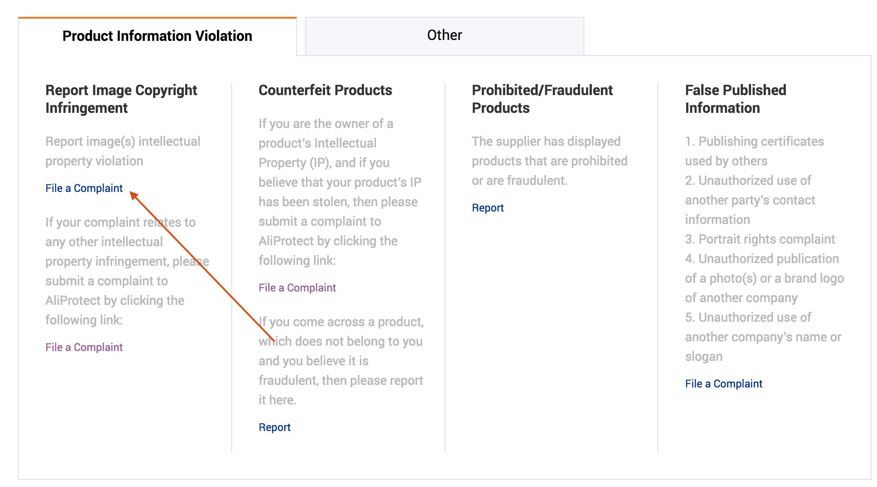Screen dimensions: 877x487
Task: Click list item '1. Publishing certificates used by others'
Action: point(754,151)
